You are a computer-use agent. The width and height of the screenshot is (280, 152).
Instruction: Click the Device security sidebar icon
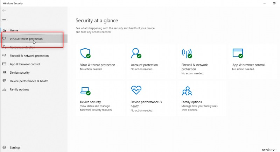point(4,73)
